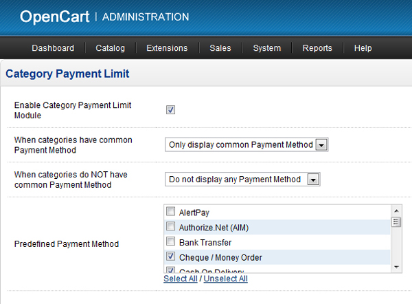The image size is (412, 304).
Task: Click the OpenCart logo
Action: pos(55,17)
